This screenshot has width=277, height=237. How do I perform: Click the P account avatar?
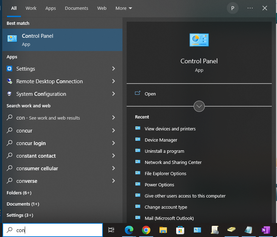[233, 8]
